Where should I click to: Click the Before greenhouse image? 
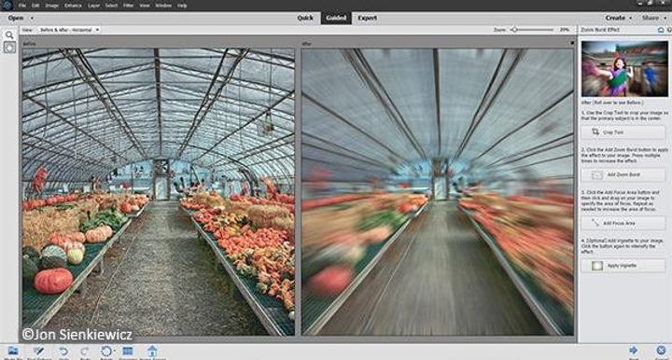[158, 191]
